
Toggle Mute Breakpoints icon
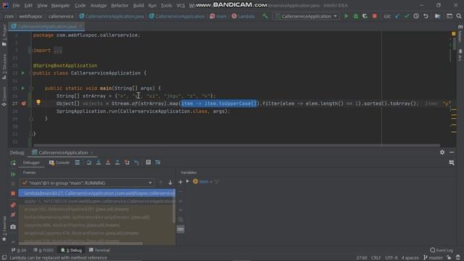(13, 215)
